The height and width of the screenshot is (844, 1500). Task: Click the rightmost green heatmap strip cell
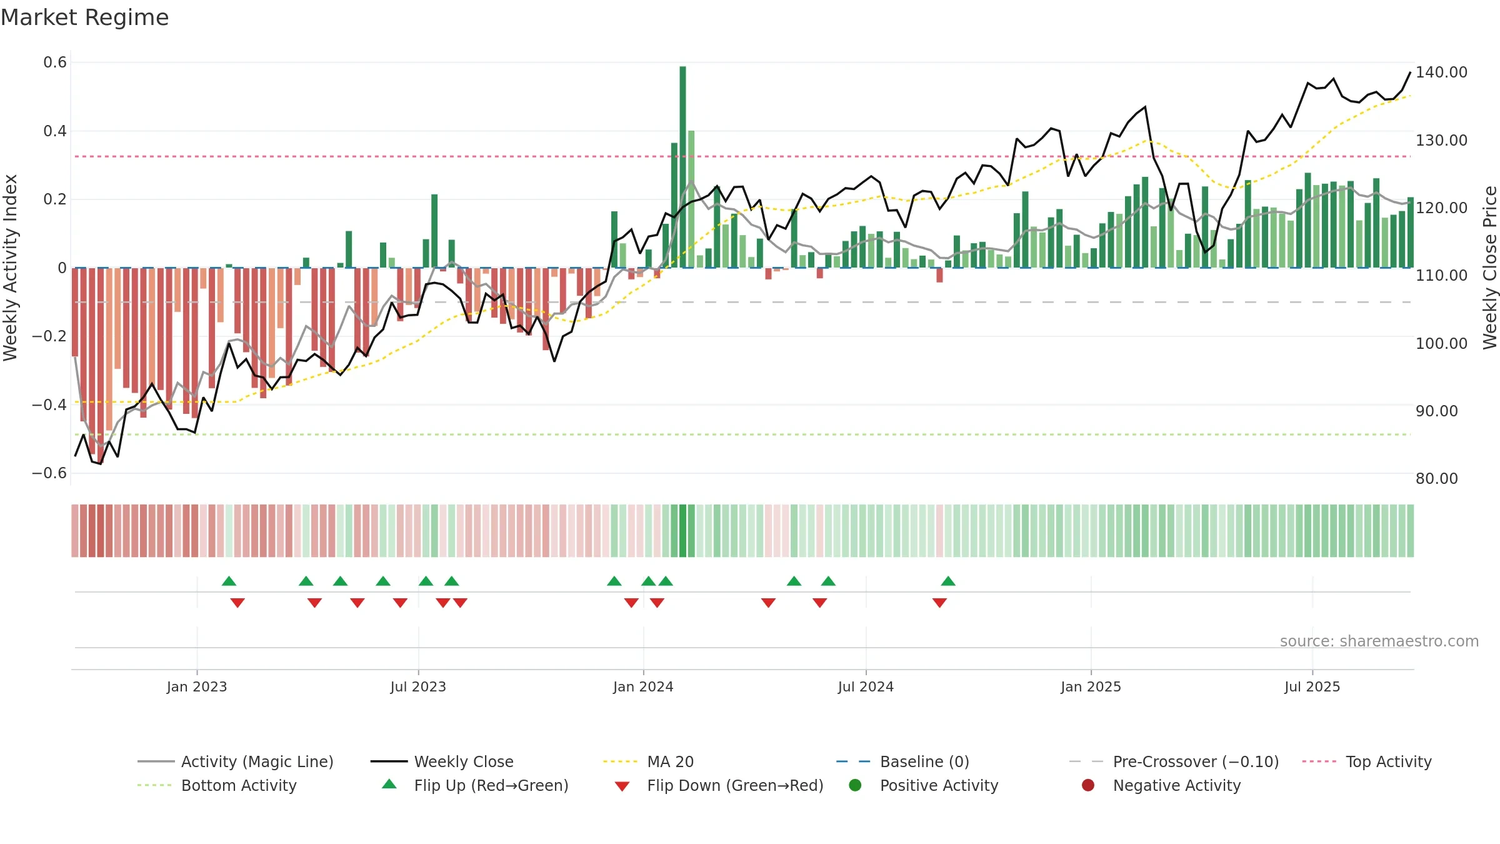(1410, 531)
